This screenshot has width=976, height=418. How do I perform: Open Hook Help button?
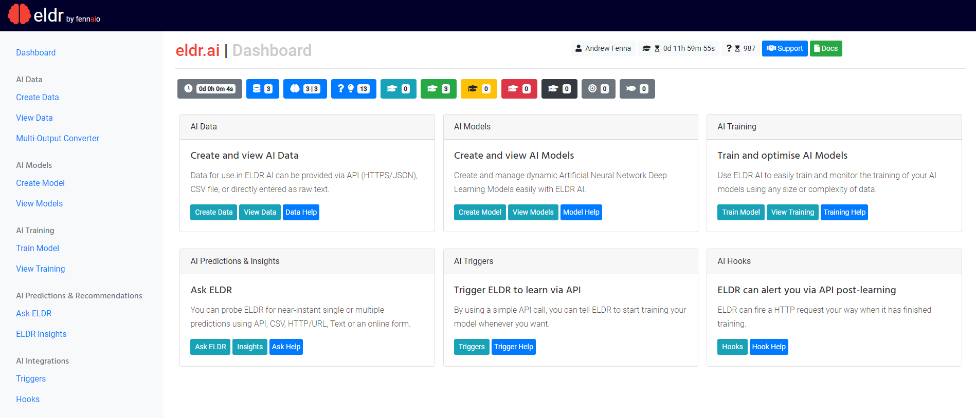[769, 347]
